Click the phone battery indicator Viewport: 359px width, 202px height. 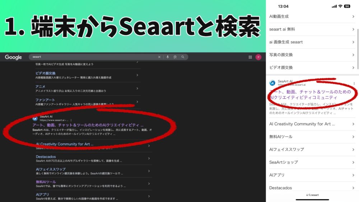[347, 6]
